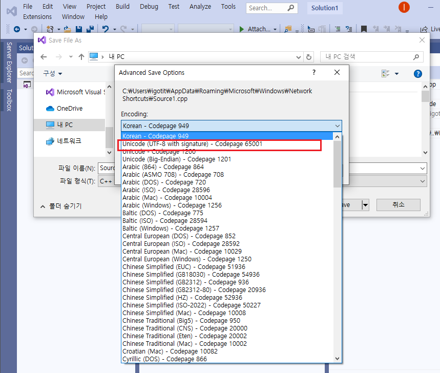The image size is (440, 373).
Task: Expand the 구성 organize dropdown
Action: coord(52,74)
